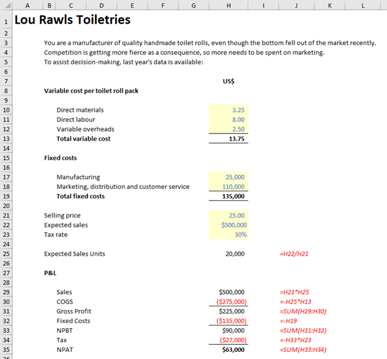
Task: Select the Tax rate 30% cell
Action: 228,234
